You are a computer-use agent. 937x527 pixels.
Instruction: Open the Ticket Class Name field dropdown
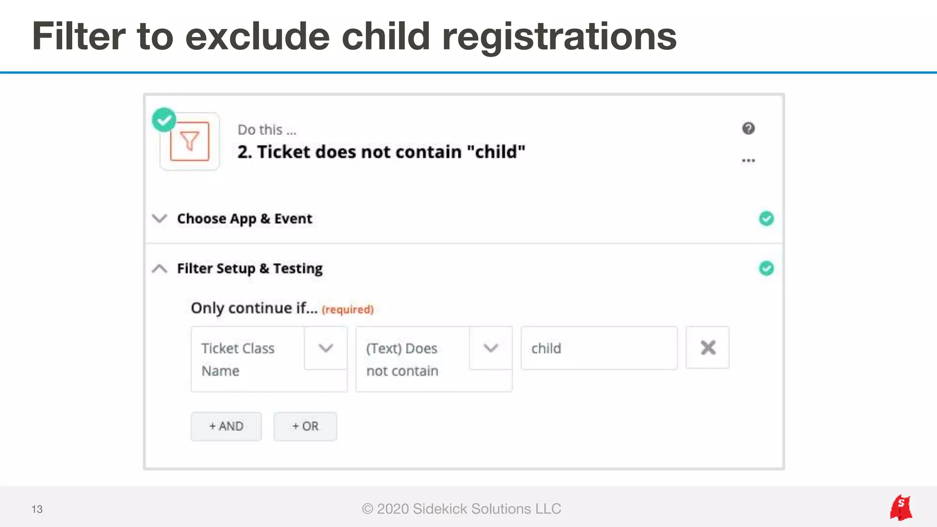click(326, 348)
